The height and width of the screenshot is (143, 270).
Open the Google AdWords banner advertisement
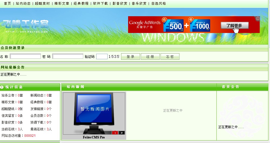point(194,25)
